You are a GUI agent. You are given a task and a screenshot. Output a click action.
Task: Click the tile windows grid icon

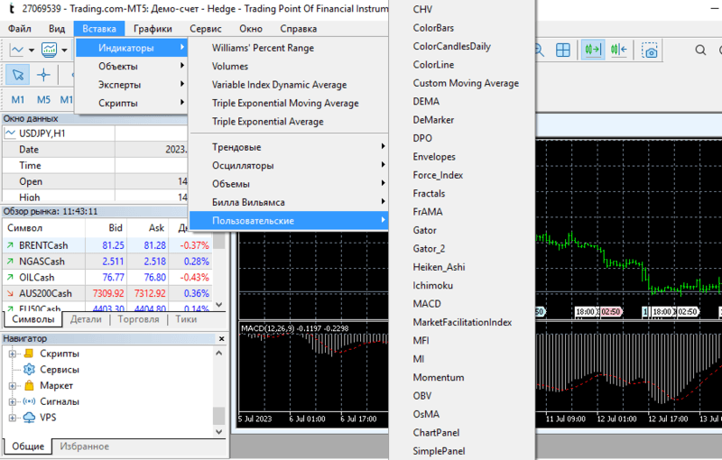562,50
